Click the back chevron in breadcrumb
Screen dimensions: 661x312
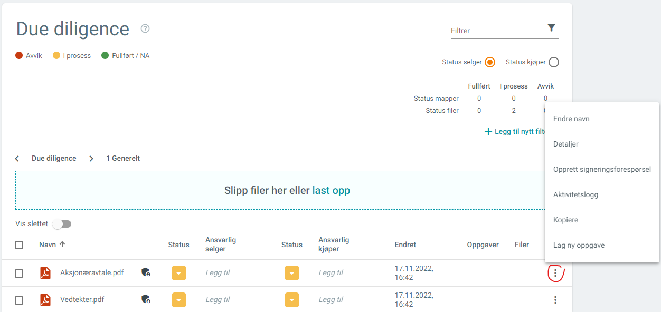17,159
